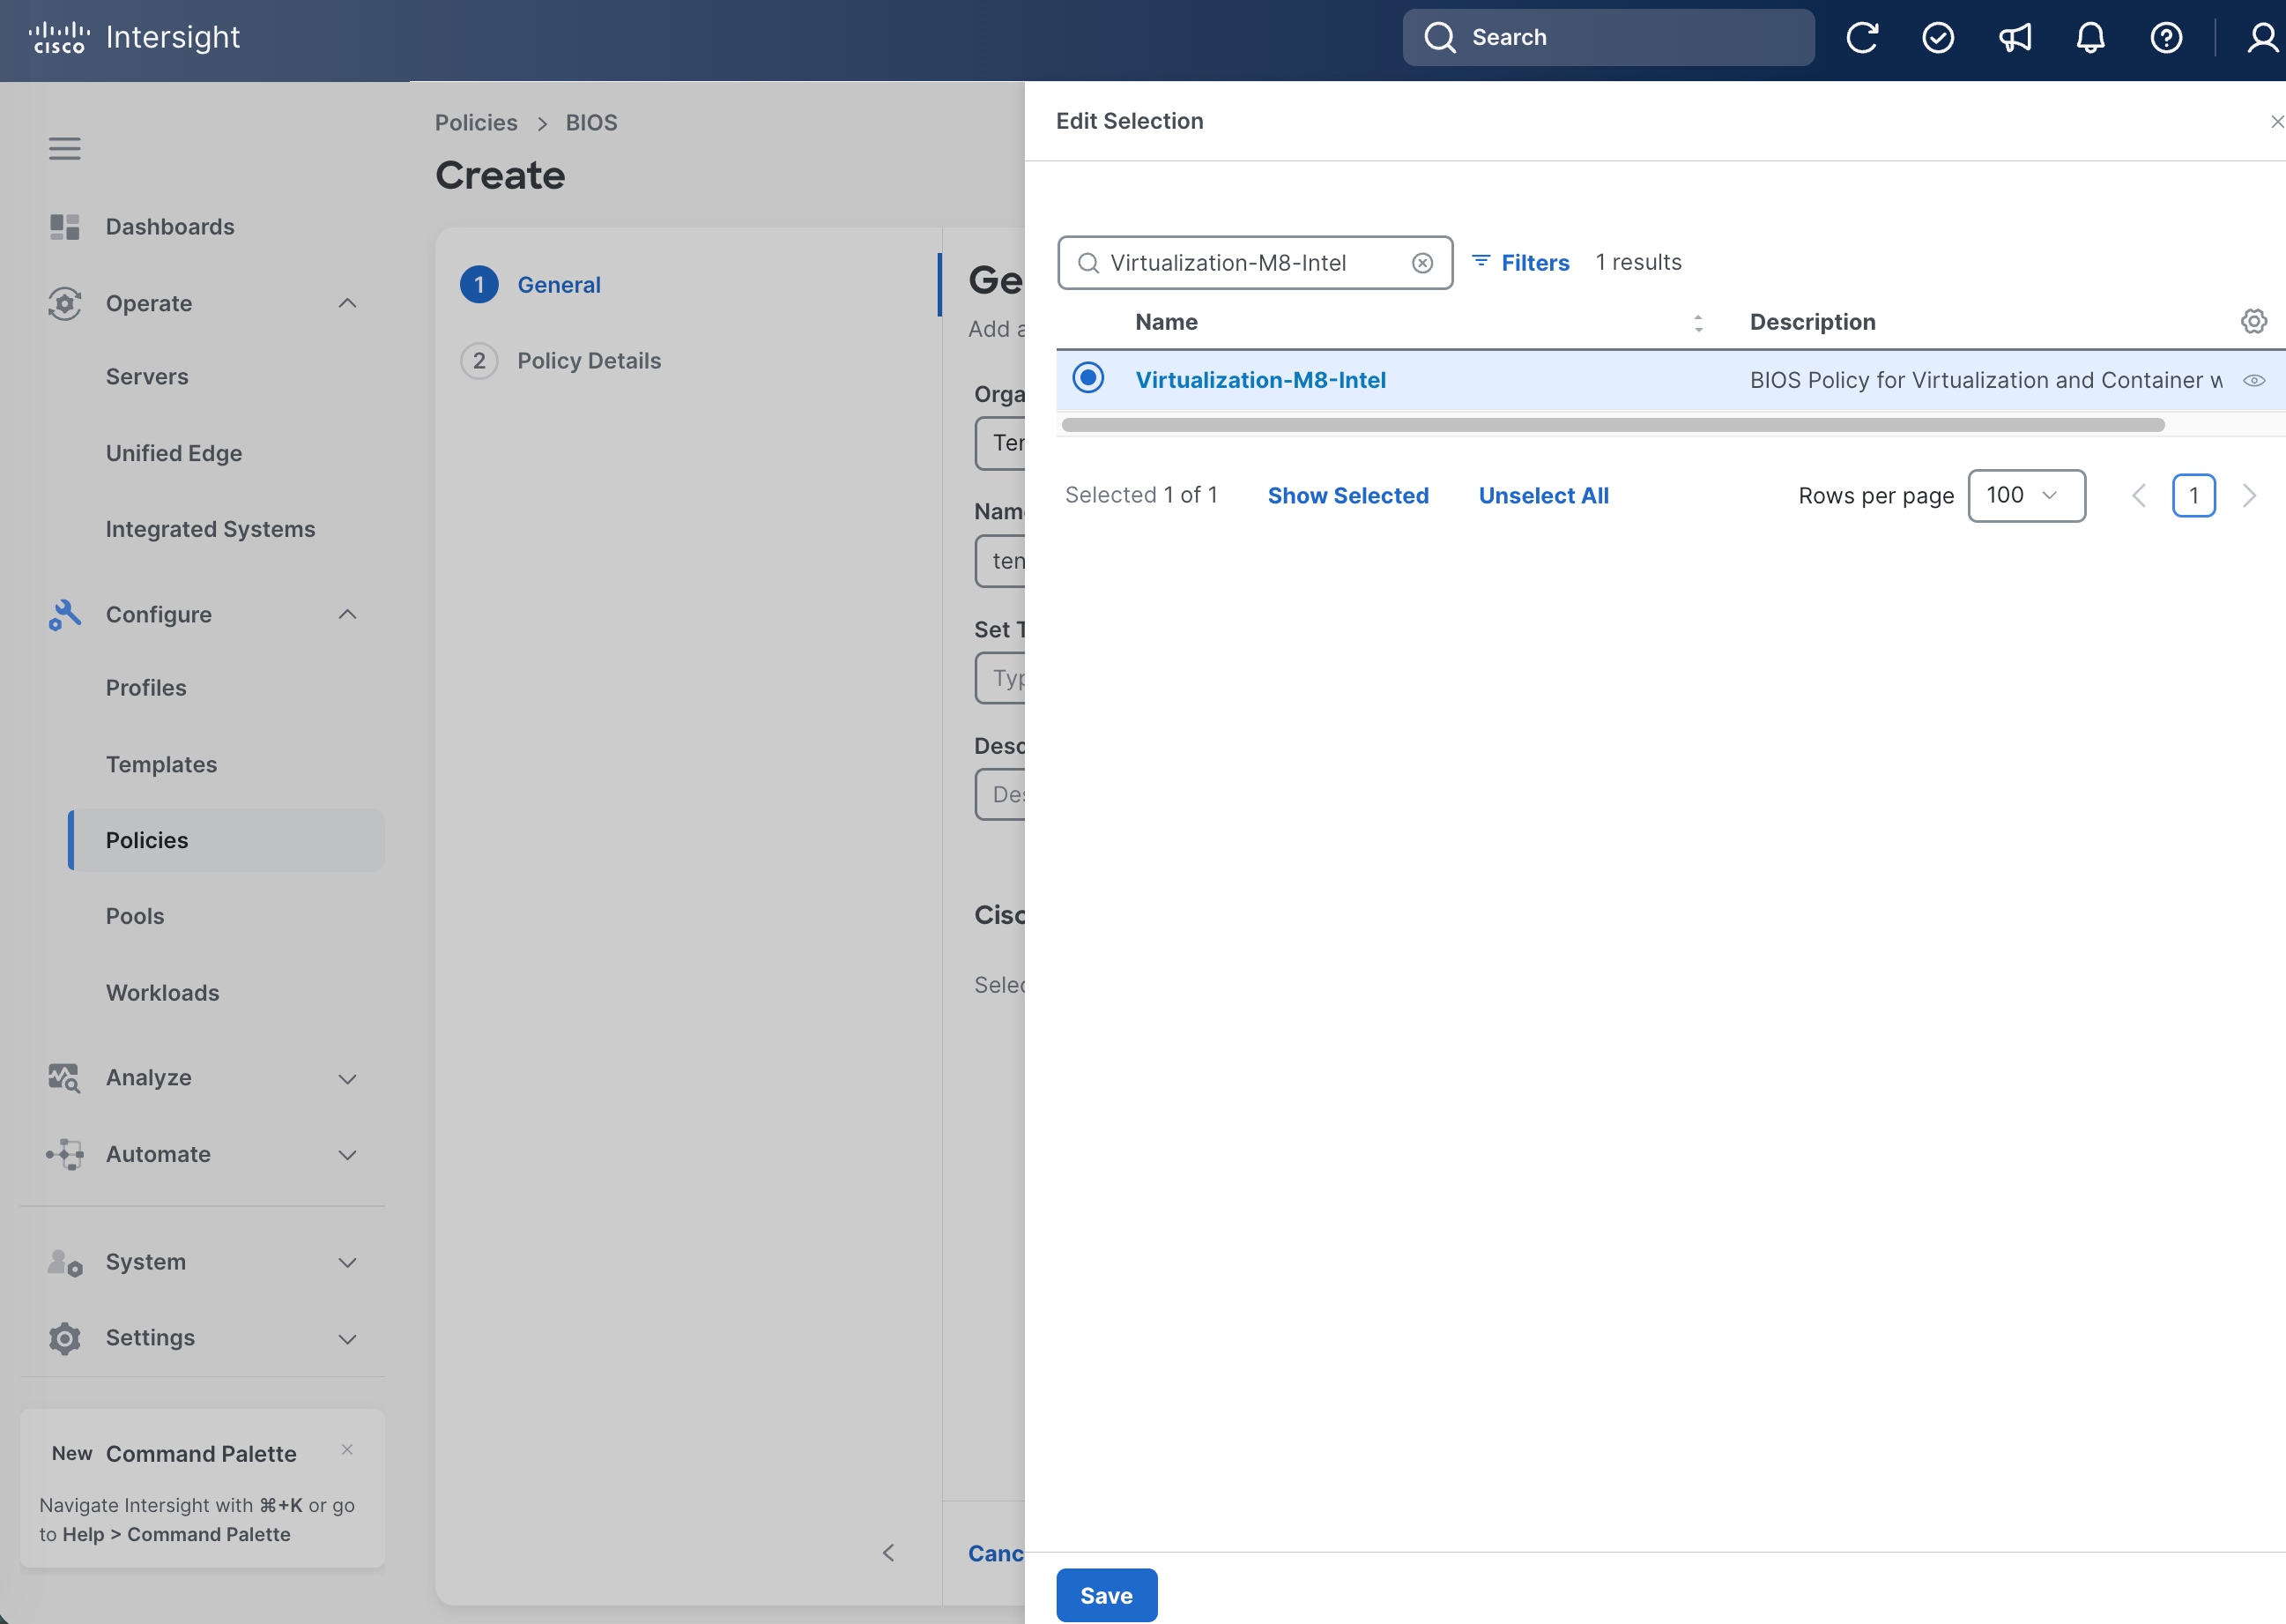Click the policy search input field
The image size is (2286, 1624).
click(1254, 263)
